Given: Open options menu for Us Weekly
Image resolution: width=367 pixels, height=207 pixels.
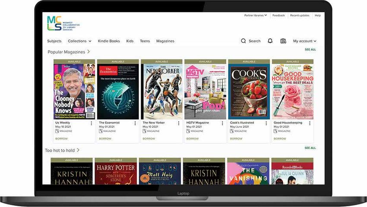Looking at the screenshot, I should pyautogui.click(x=91, y=123).
